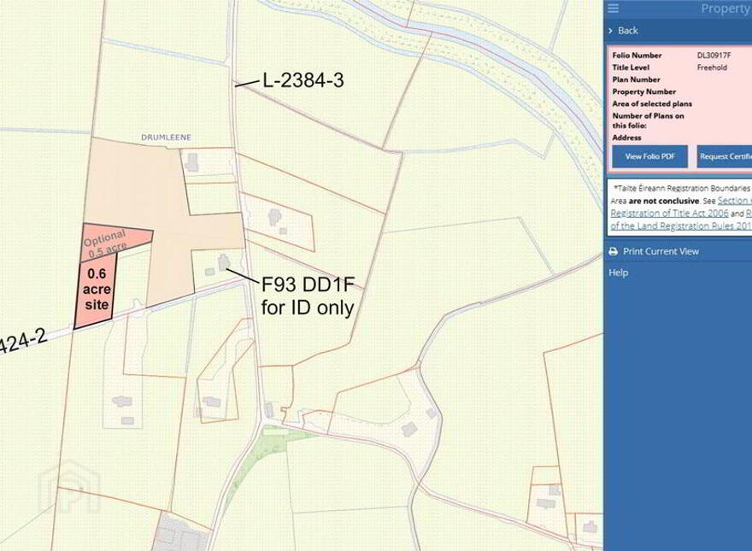Click the Request Certified copy button
The height and width of the screenshot is (551, 752).
724,156
